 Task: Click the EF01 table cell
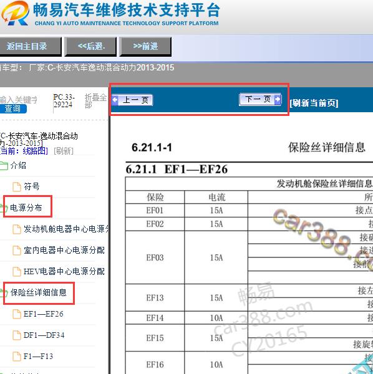pos(155,211)
